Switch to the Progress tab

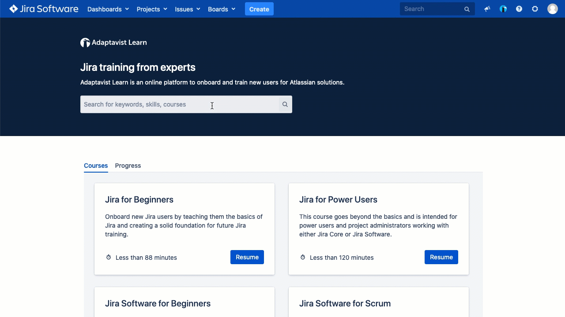[x=128, y=166]
